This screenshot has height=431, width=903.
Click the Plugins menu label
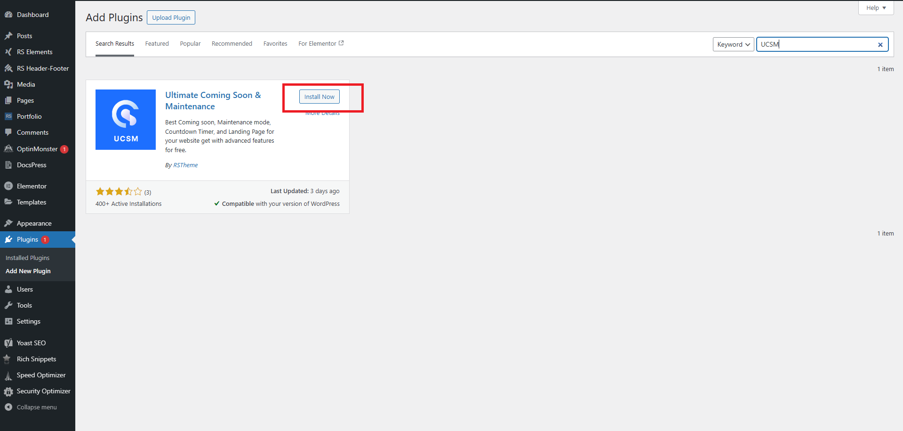point(27,239)
